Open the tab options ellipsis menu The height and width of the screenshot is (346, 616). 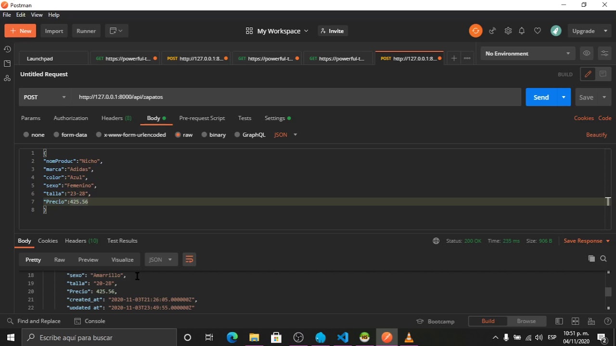point(467,58)
